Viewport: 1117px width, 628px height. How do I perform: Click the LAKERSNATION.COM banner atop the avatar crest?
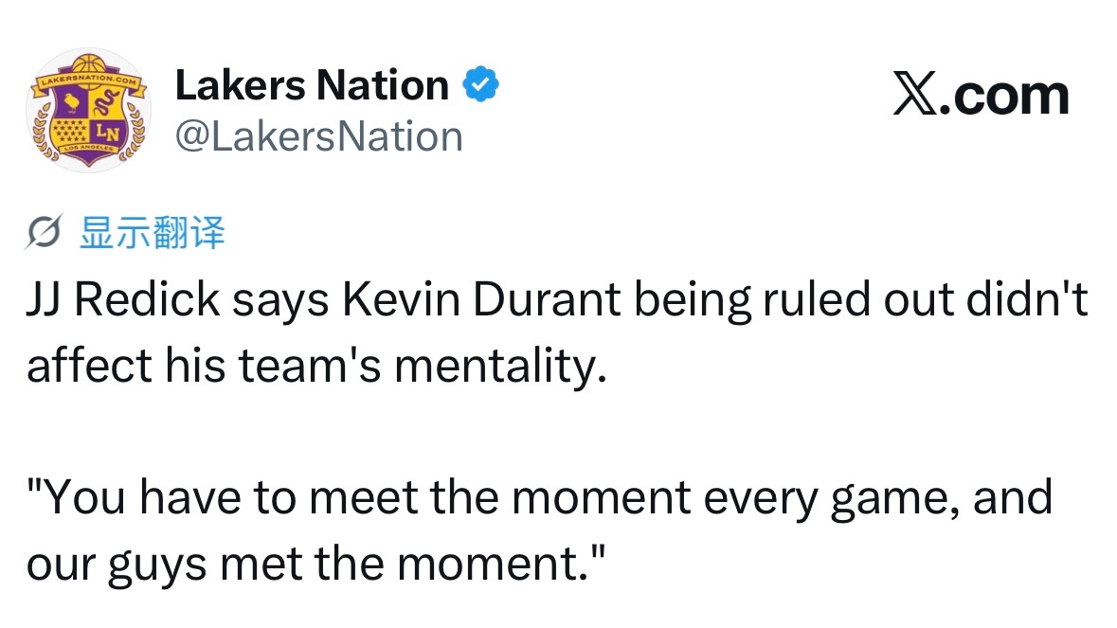click(87, 81)
